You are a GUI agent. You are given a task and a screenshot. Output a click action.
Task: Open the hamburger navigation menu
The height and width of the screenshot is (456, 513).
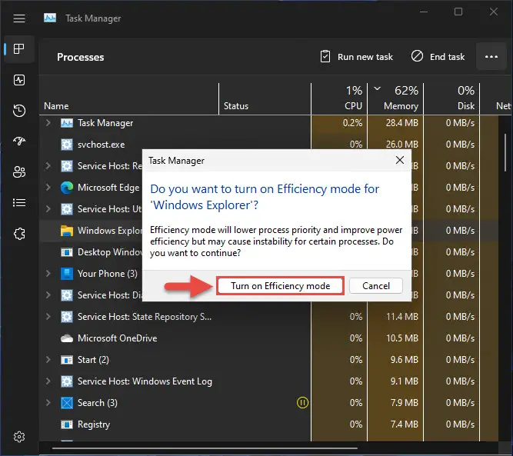tap(19, 18)
